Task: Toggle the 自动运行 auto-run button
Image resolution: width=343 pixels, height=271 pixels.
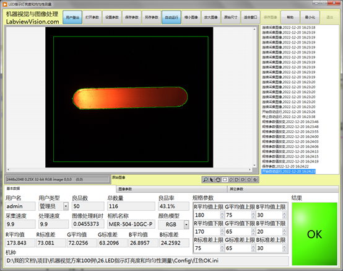Action: [x=171, y=17]
